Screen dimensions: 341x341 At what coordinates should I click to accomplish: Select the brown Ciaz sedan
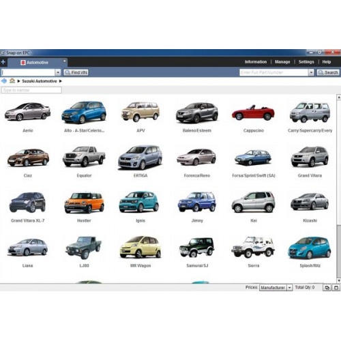pyautogui.click(x=28, y=158)
